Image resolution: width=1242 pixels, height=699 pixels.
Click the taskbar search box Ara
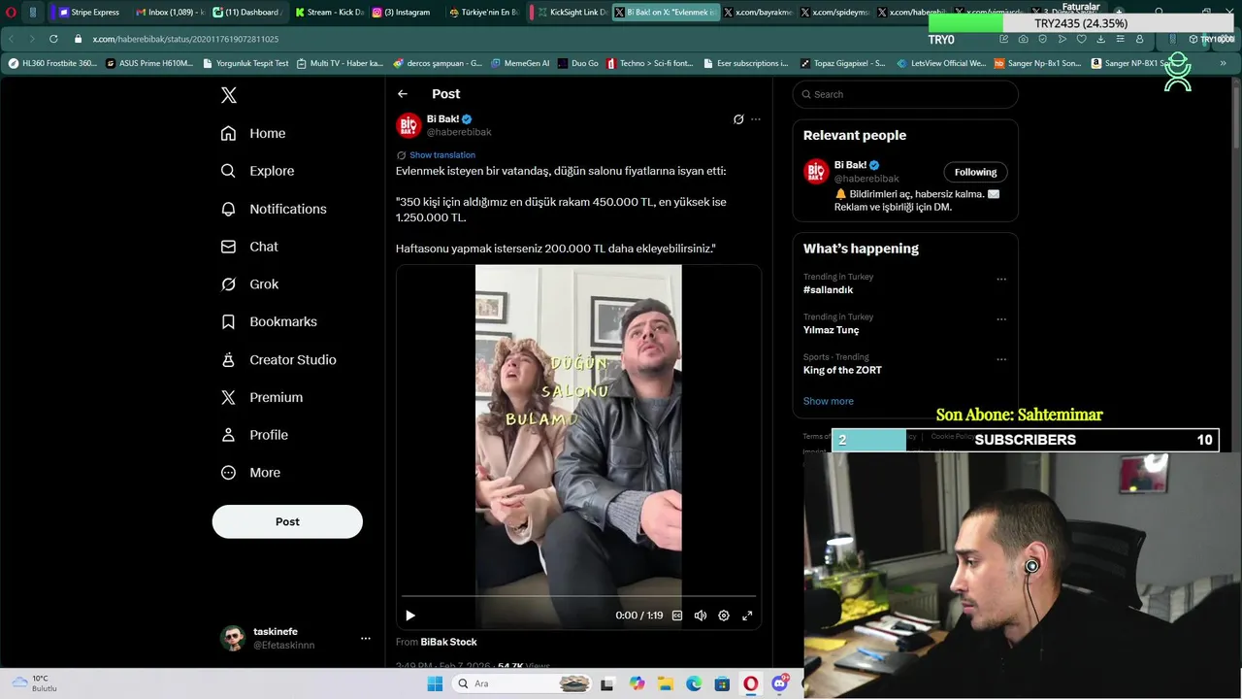(522, 683)
